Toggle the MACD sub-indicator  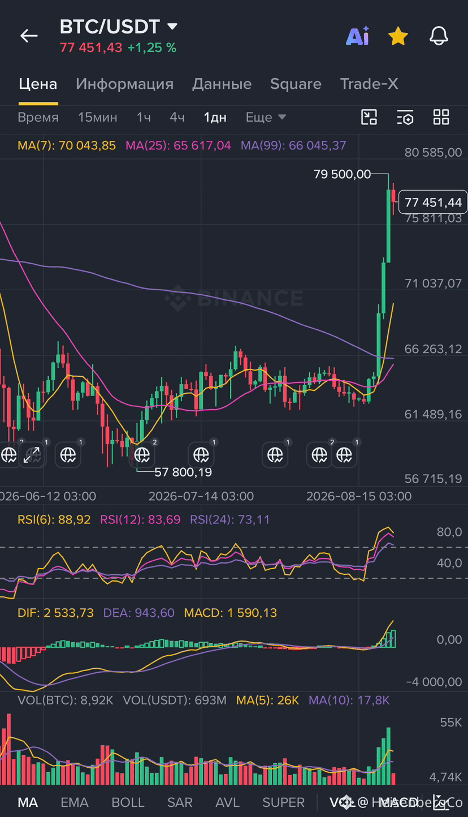point(398,802)
